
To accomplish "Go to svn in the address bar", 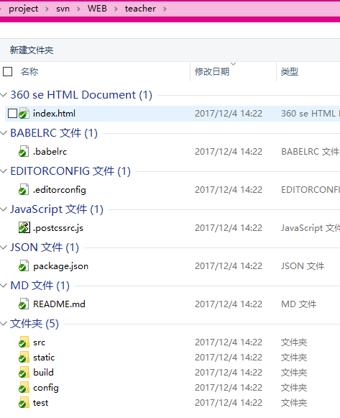I will (x=63, y=9).
